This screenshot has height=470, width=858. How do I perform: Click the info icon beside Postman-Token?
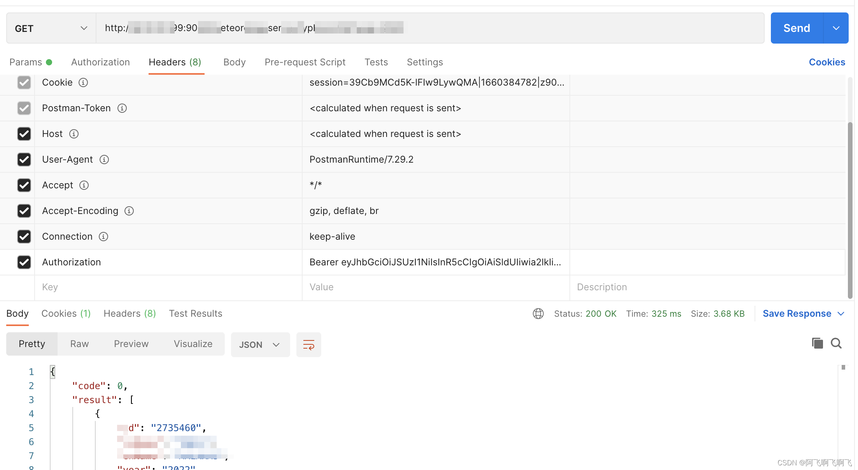[x=122, y=108]
